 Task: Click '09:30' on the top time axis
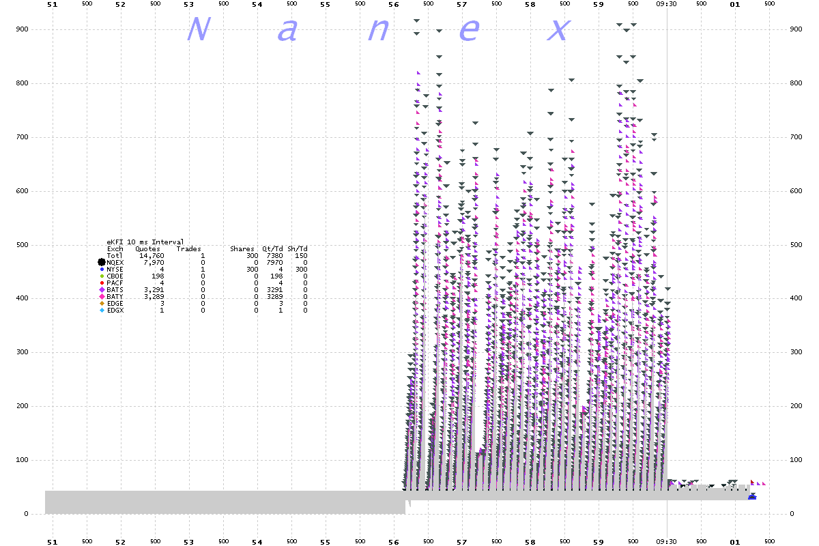(x=667, y=4)
